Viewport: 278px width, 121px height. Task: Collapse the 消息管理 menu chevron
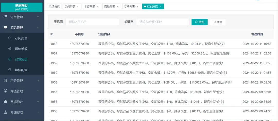pos(38,27)
